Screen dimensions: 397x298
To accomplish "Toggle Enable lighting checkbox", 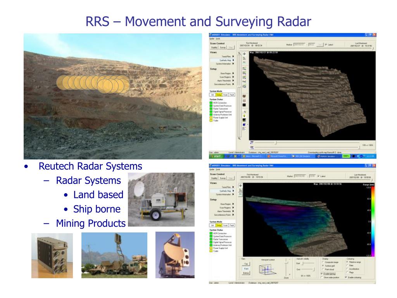I will click(x=321, y=274).
